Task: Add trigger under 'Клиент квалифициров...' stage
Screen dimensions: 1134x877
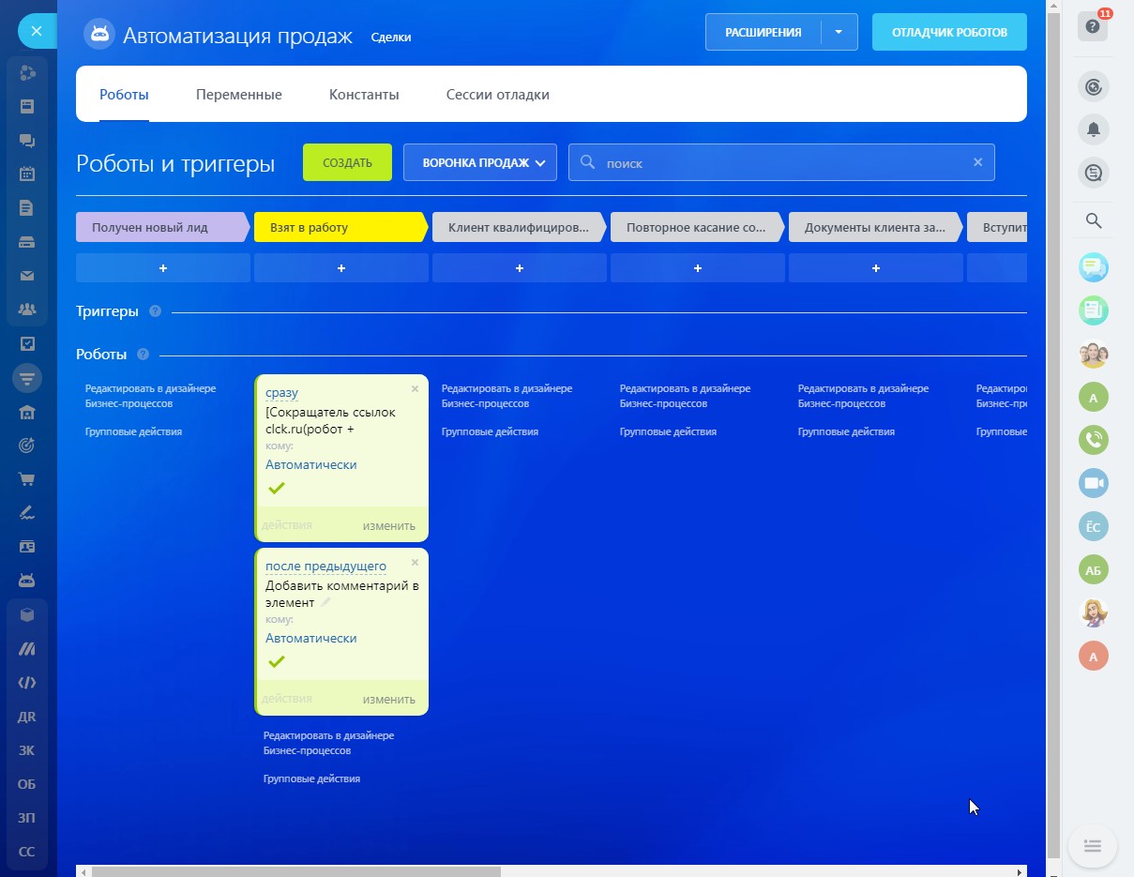Action: click(520, 268)
